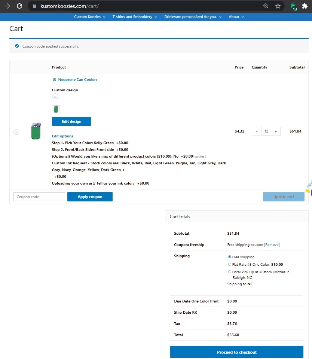The image size is (312, 359).
Task: Open the small green koozie design thumbnail
Action: tap(56, 109)
